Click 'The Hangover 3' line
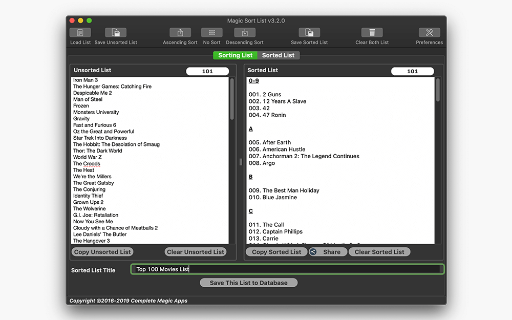The image size is (512, 320). [92, 241]
